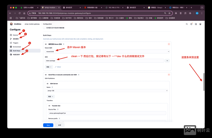
Task: Click the Triggers clock icon in the sidebar
Action: pos(11,43)
